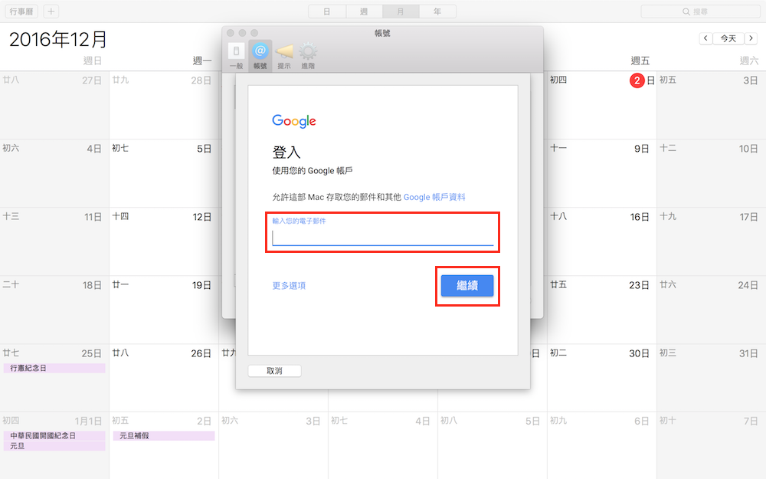Switch to day view (日) tab
Screen dimensions: 766x479
(327, 11)
